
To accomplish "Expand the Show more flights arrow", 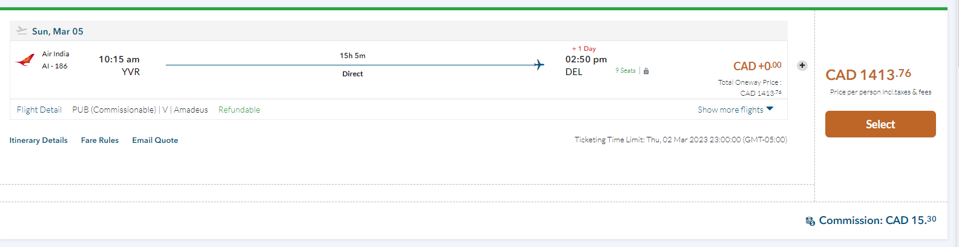I will (770, 109).
